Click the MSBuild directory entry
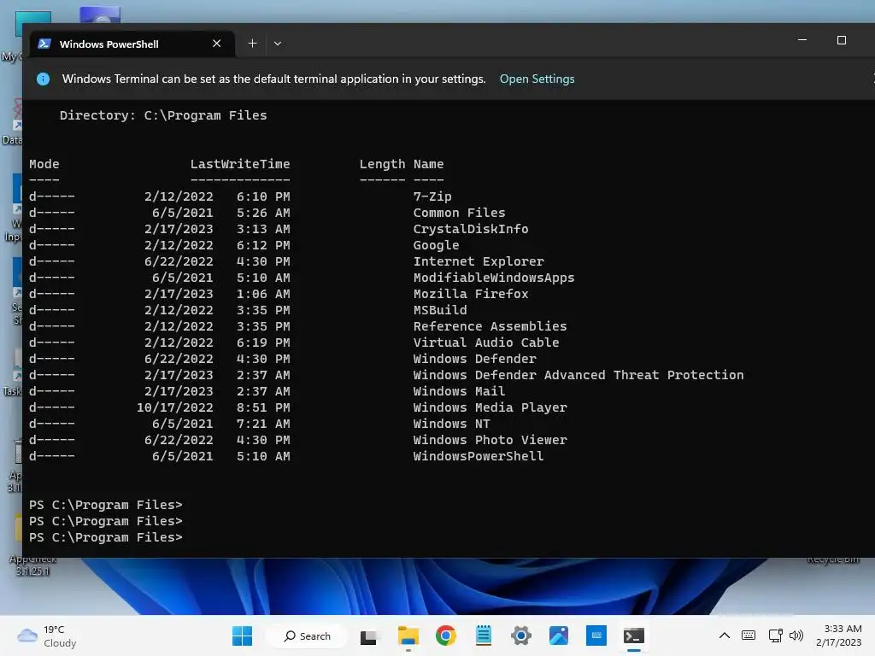Image resolution: width=875 pixels, height=656 pixels. (x=440, y=309)
